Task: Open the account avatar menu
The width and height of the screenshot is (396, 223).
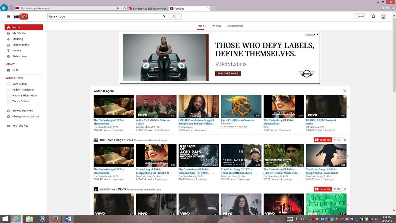Action: tap(383, 16)
